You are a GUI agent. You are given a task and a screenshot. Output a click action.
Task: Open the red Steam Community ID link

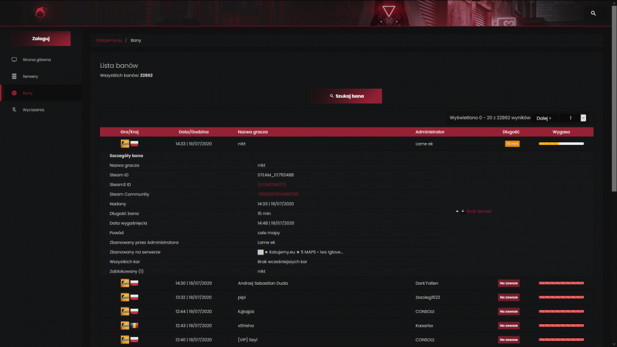[x=278, y=194]
